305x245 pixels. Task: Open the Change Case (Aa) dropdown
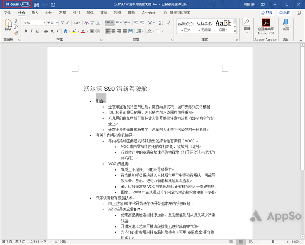pos(77,23)
